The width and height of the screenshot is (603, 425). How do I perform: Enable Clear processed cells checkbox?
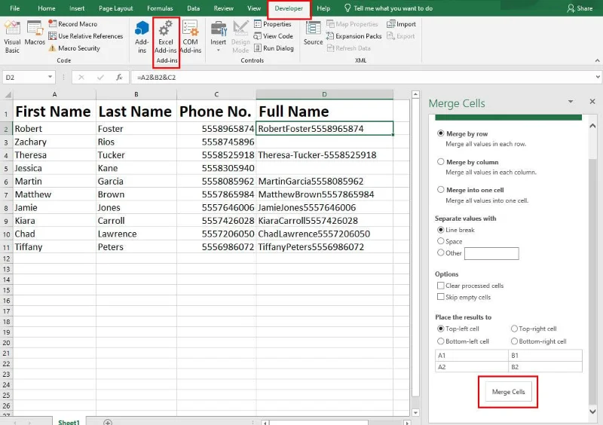pyautogui.click(x=441, y=286)
